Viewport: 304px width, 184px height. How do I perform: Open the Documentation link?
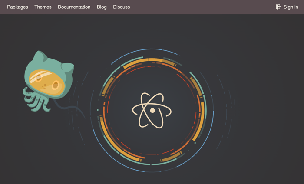point(74,7)
